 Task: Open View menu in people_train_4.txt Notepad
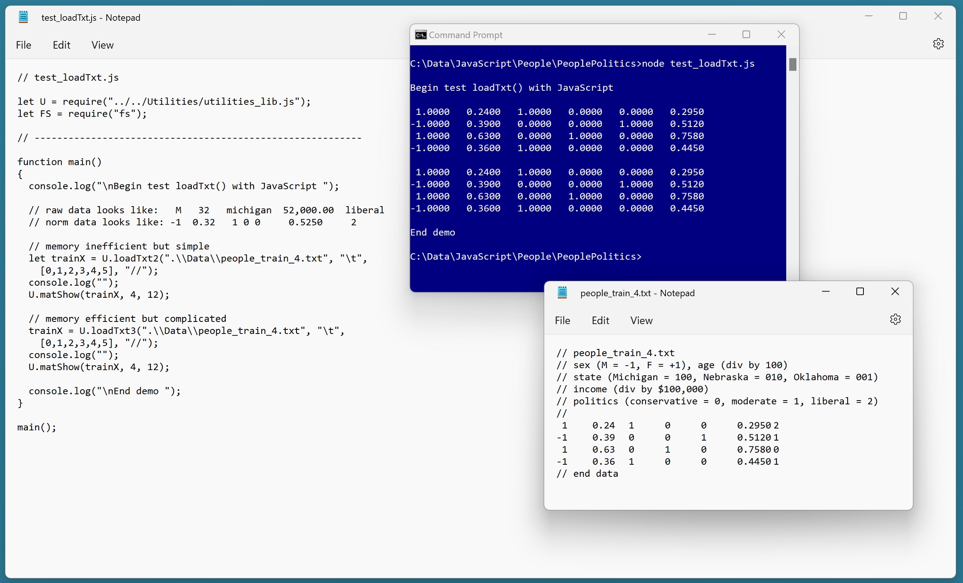point(641,321)
